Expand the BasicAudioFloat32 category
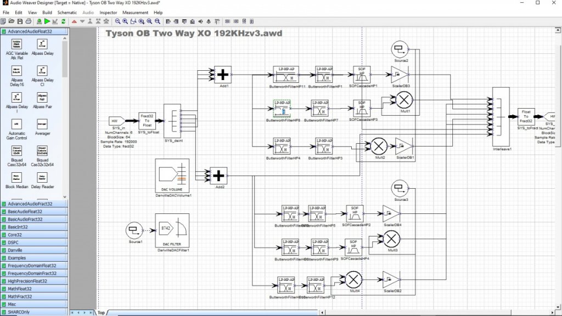The image size is (562, 316). (34, 211)
